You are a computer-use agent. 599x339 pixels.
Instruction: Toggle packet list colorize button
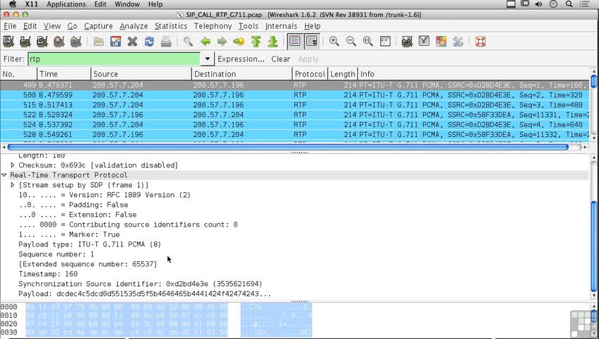pos(295,41)
